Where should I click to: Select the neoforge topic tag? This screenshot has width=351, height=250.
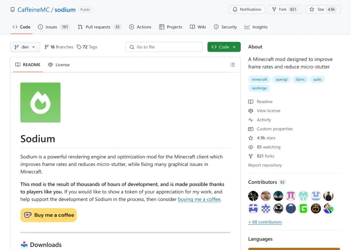click(x=259, y=88)
